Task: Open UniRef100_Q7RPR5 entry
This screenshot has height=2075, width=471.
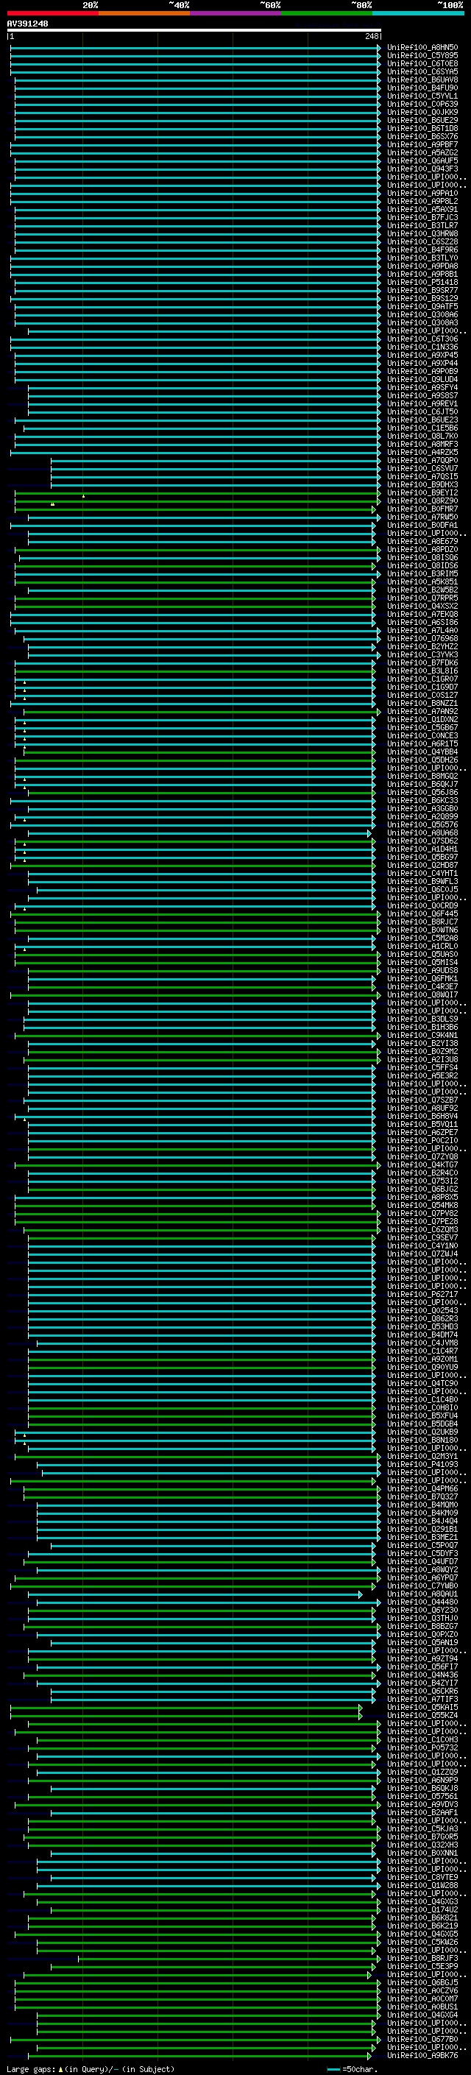Action: [x=422, y=598]
